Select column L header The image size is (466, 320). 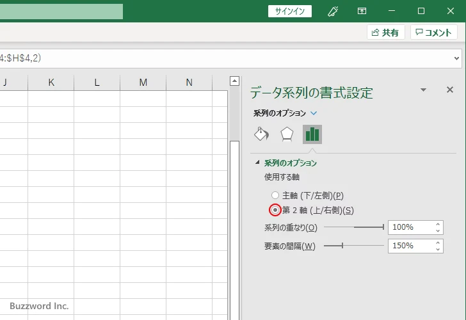click(x=97, y=83)
